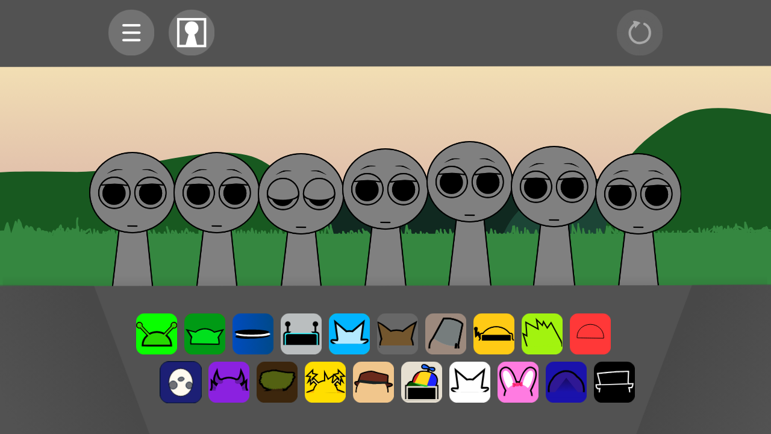Select the yellow lightning bolts icon
771x434 pixels.
(x=325, y=382)
